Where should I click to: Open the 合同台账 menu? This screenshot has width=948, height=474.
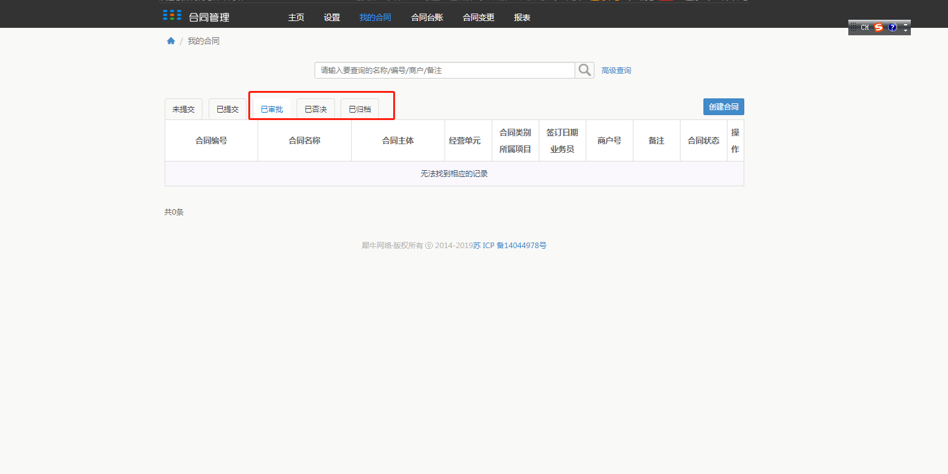pos(427,17)
